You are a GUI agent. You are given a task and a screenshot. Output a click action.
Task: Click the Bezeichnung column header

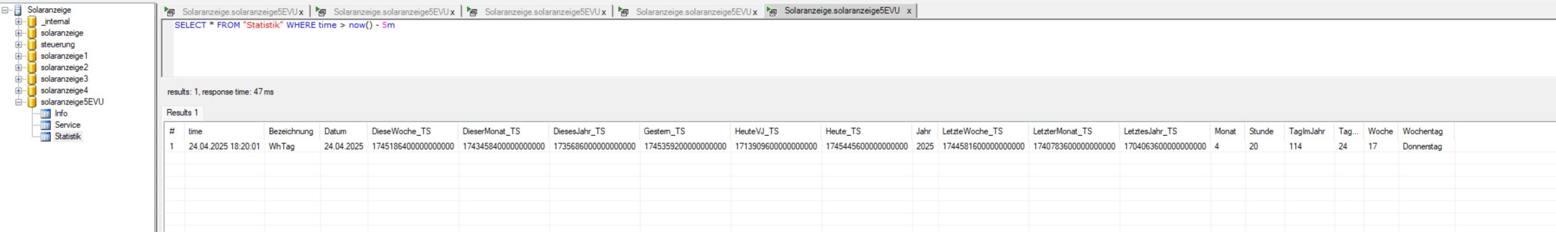coord(290,132)
